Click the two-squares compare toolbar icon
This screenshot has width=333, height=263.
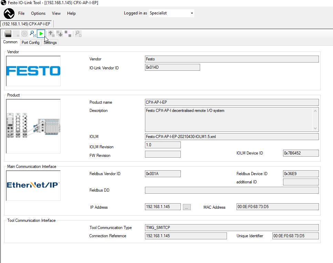click(x=68, y=34)
